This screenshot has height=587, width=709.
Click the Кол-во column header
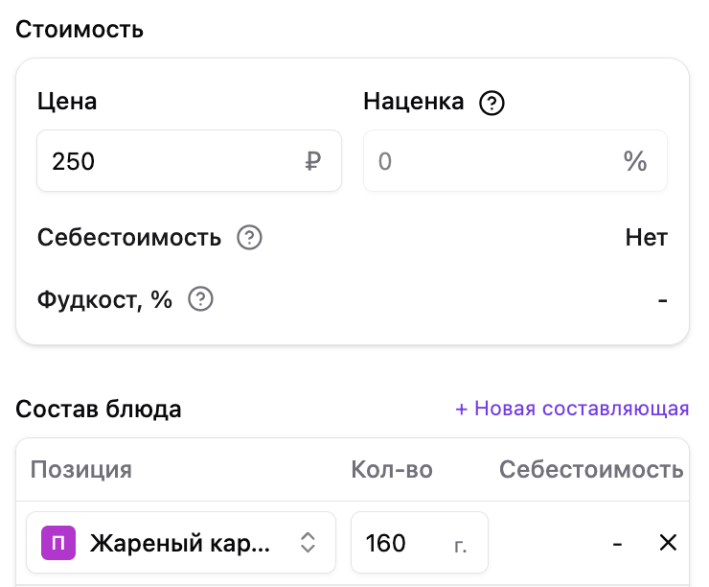point(392,469)
